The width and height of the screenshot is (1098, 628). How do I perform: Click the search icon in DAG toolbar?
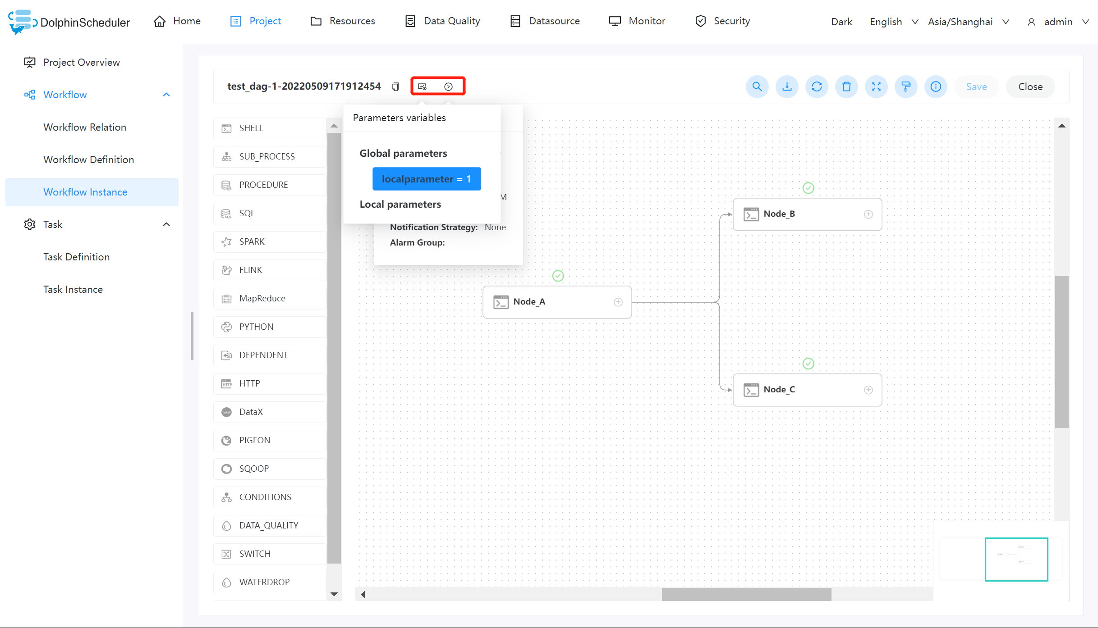[x=757, y=86]
